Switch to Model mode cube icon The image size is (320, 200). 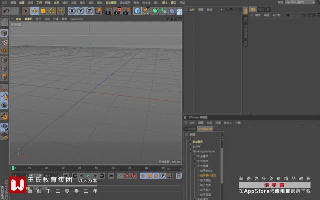4,33
